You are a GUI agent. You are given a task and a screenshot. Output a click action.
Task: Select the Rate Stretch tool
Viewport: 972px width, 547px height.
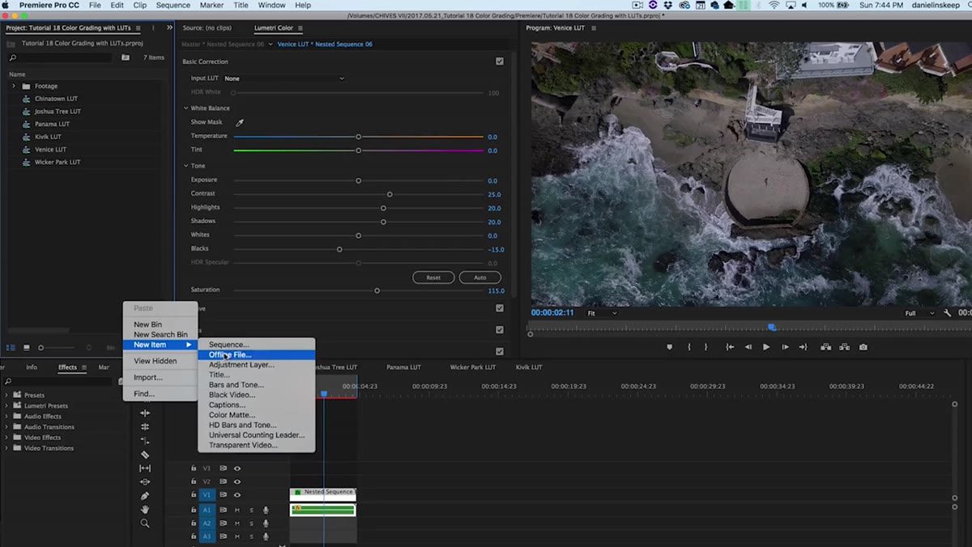click(x=145, y=441)
